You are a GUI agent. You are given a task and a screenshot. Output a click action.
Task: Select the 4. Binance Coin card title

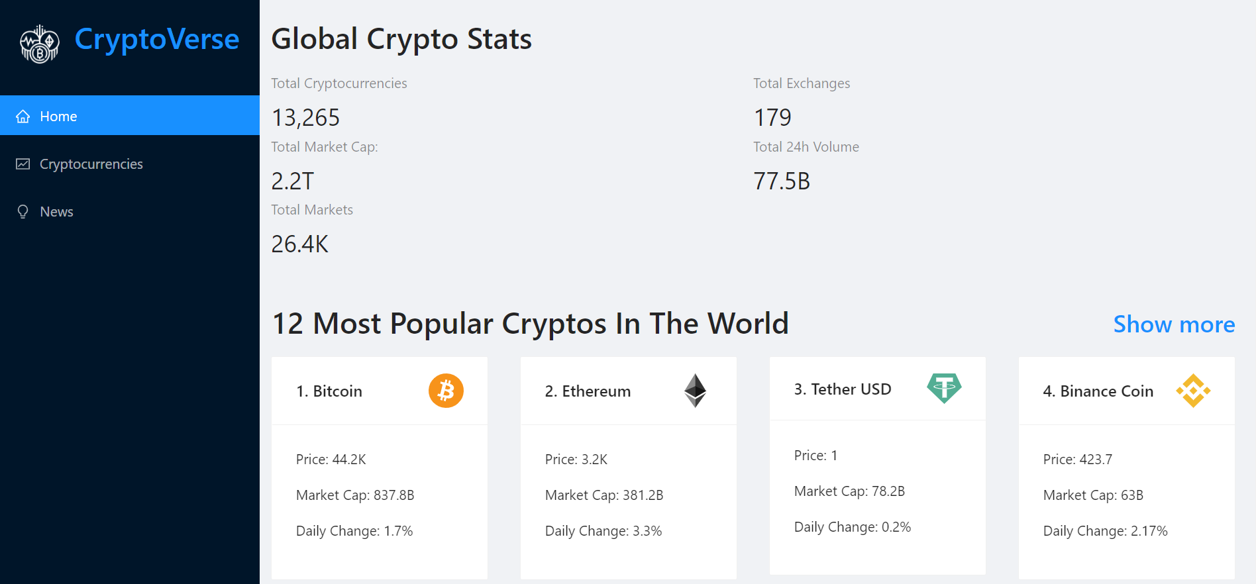[x=1098, y=391]
